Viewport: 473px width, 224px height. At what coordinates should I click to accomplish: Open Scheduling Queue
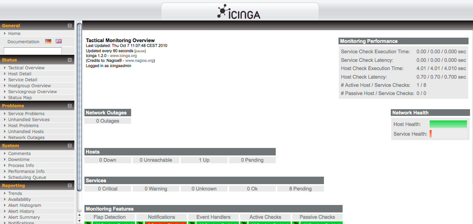27,177
